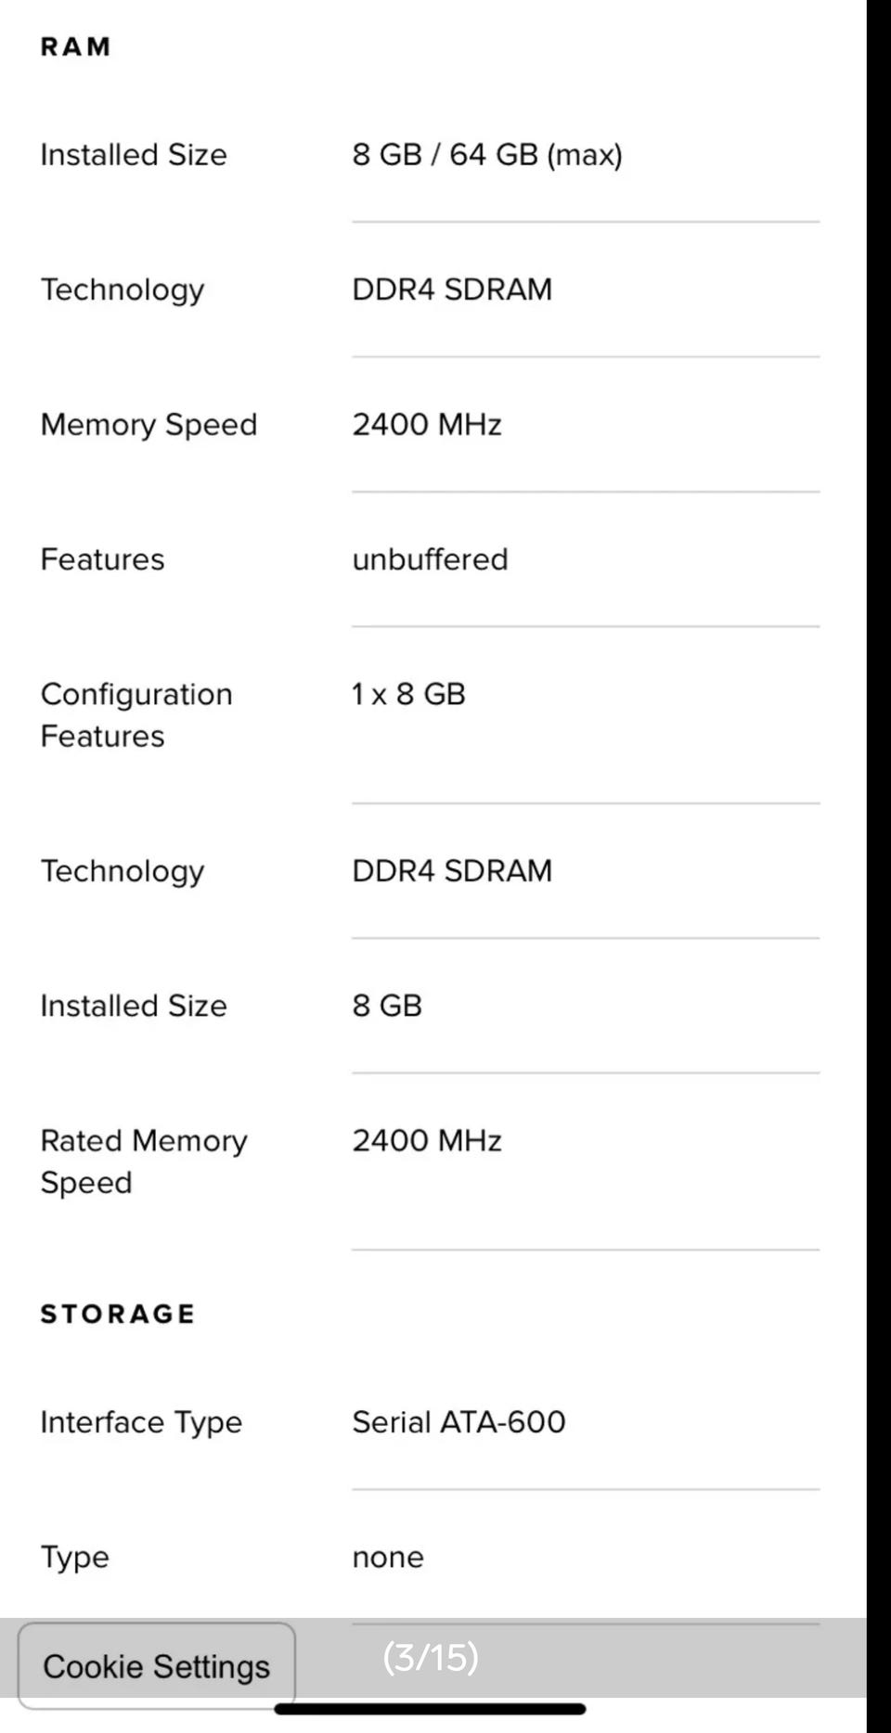Click DDR4 SDRAM directly below 1 x 8 GB

pos(452,870)
